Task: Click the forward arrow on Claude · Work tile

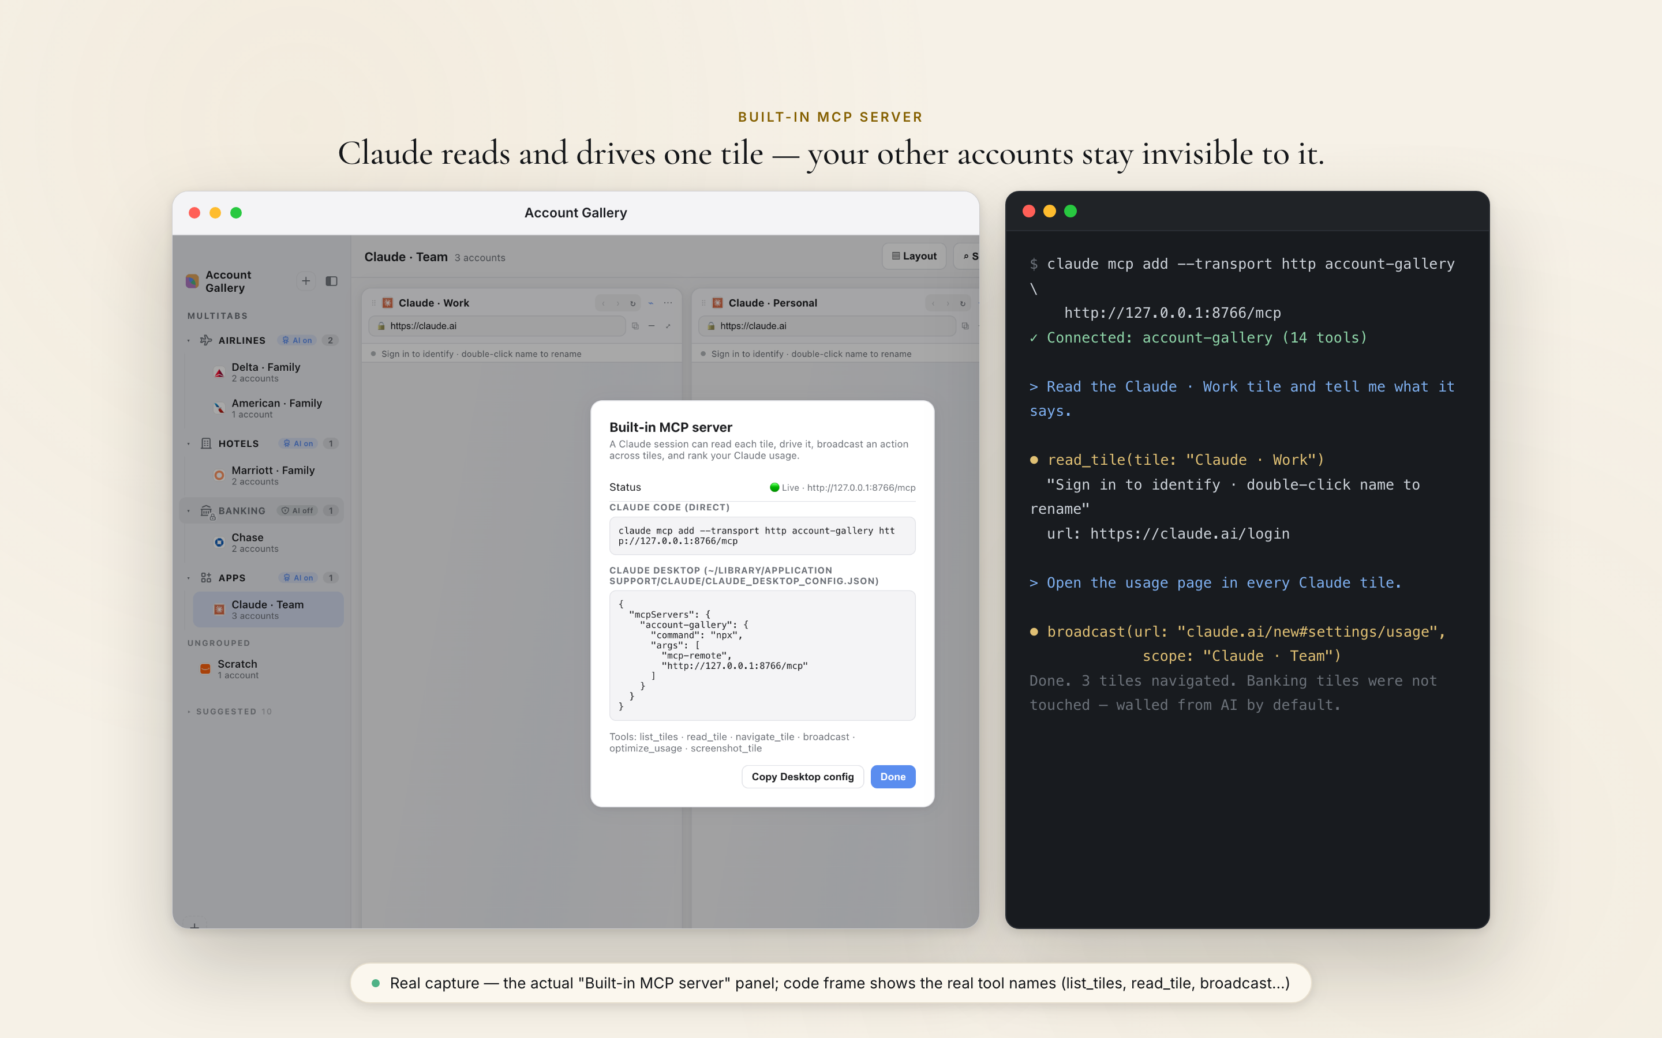Action: (618, 303)
